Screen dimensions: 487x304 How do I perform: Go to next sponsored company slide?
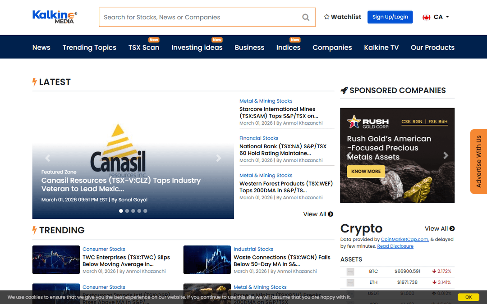coord(446,155)
